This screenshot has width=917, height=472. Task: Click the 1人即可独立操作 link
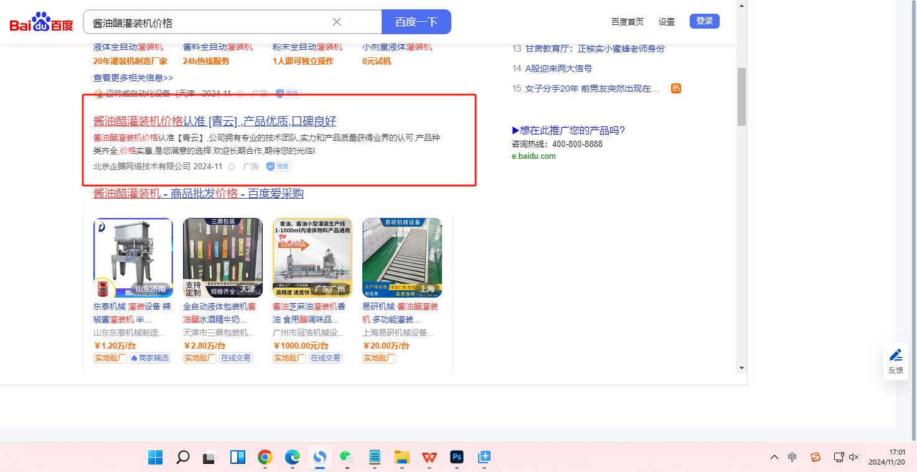pos(303,61)
